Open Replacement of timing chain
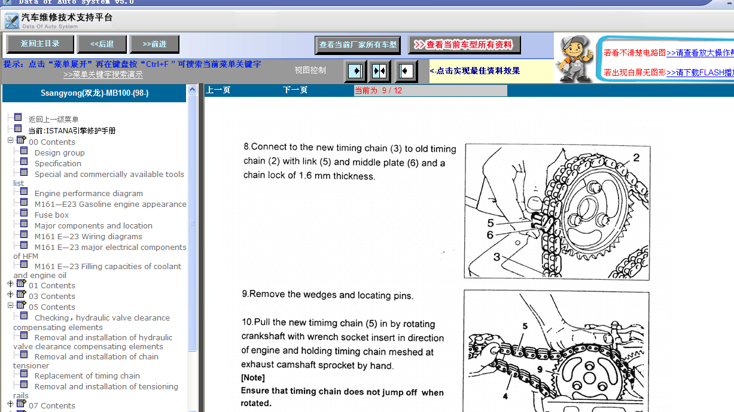734x412 pixels. 87,376
